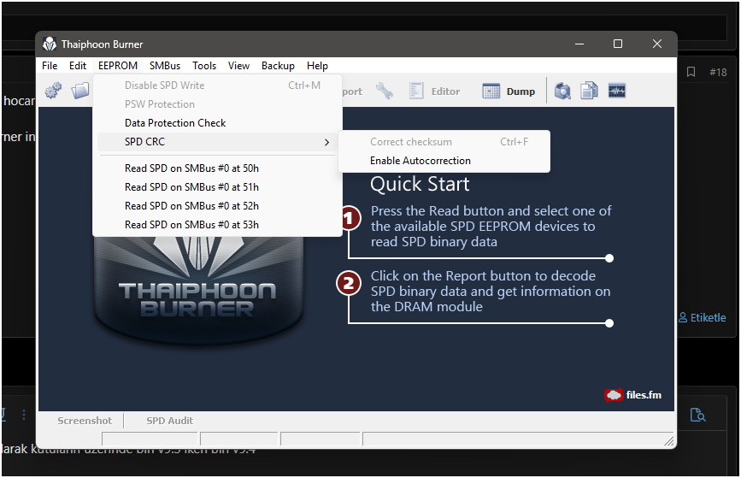
Task: Select Disable SPD Write menu entry
Action: click(217, 86)
